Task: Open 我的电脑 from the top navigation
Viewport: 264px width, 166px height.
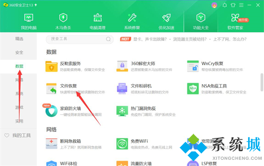Action: pyautogui.click(x=29, y=22)
